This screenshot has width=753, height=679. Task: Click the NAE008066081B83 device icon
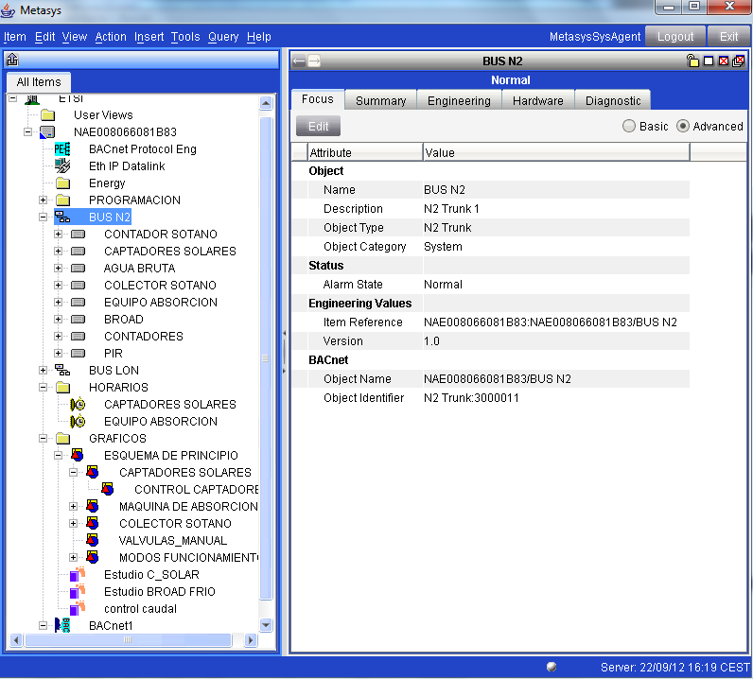[x=47, y=132]
